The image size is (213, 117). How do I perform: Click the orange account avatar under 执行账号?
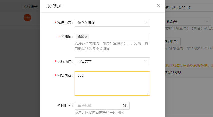click(27, 18)
